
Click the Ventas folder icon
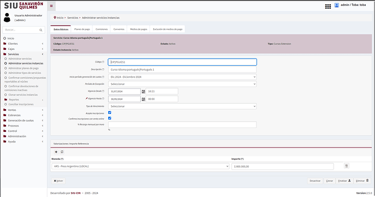[x=5, y=110]
